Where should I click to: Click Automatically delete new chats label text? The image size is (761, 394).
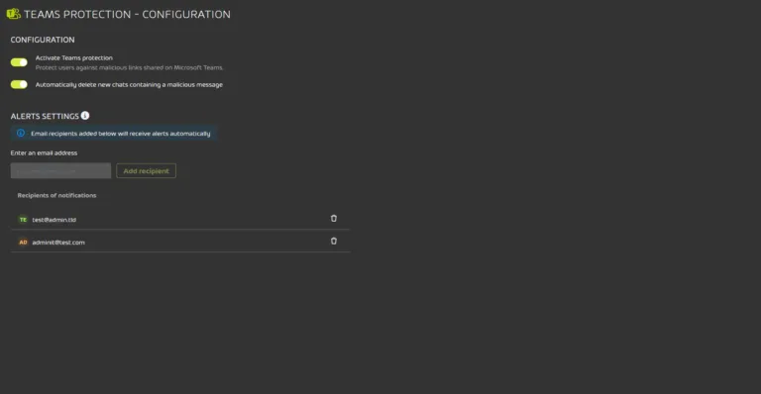pyautogui.click(x=129, y=84)
